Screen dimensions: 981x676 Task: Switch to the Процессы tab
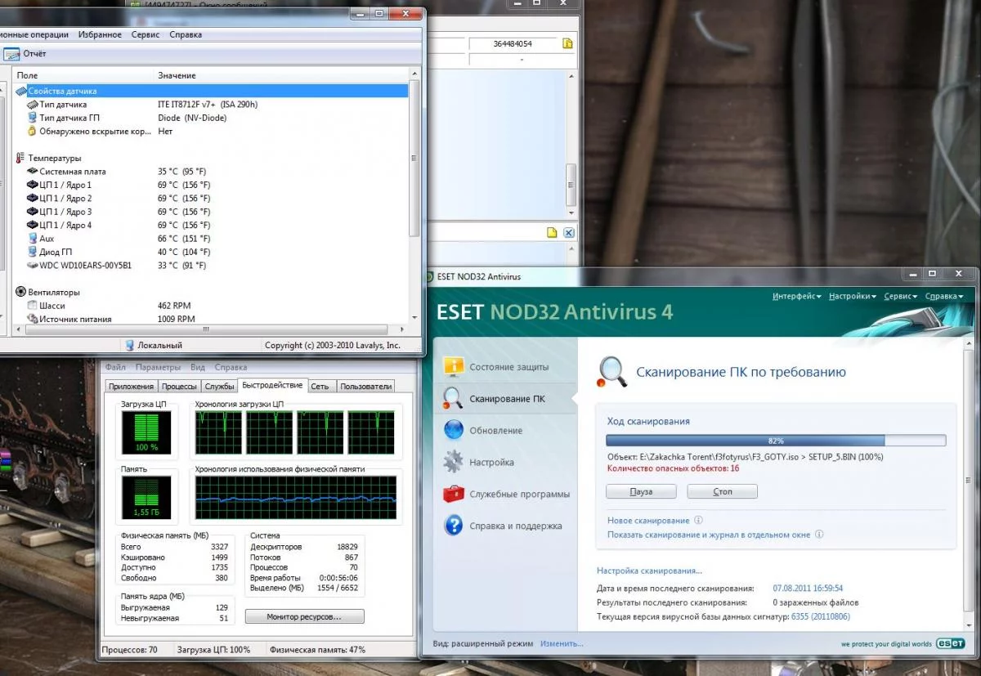[x=179, y=387]
